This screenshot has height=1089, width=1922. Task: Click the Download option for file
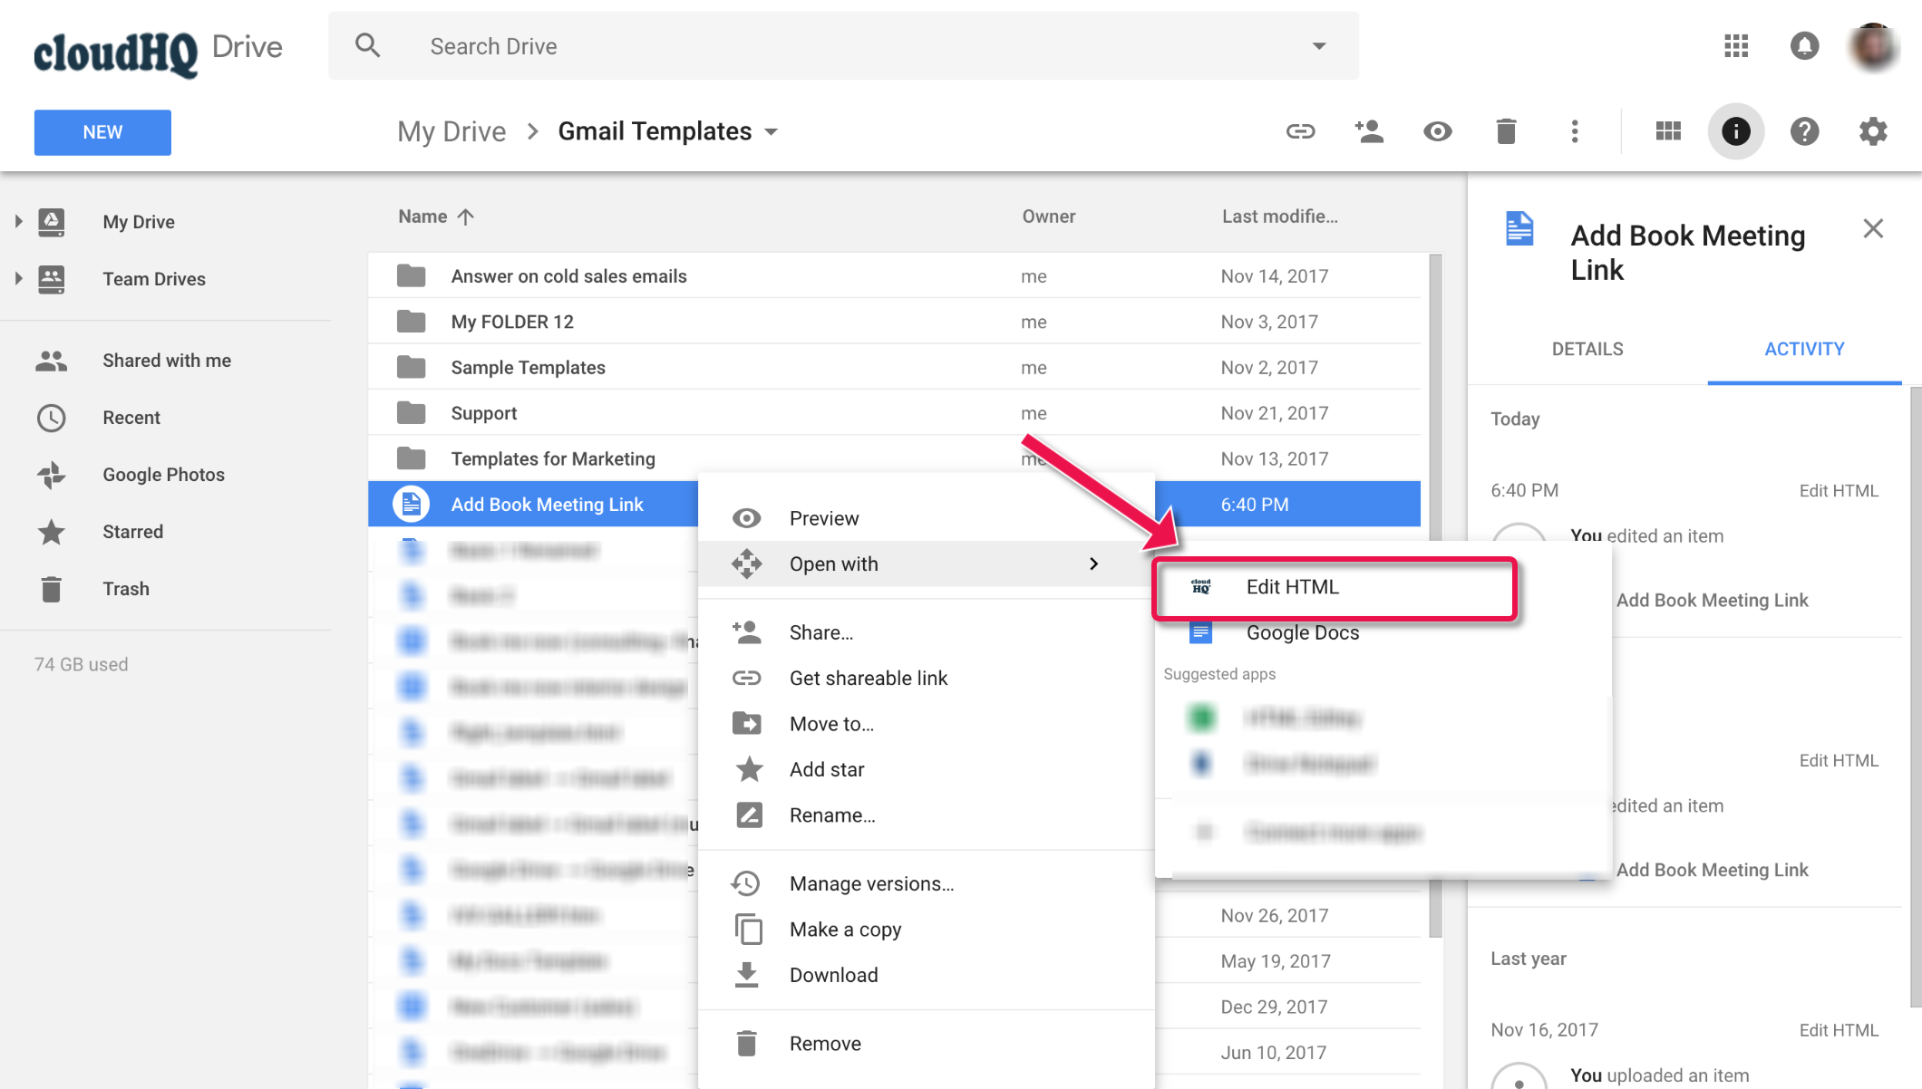pos(833,974)
